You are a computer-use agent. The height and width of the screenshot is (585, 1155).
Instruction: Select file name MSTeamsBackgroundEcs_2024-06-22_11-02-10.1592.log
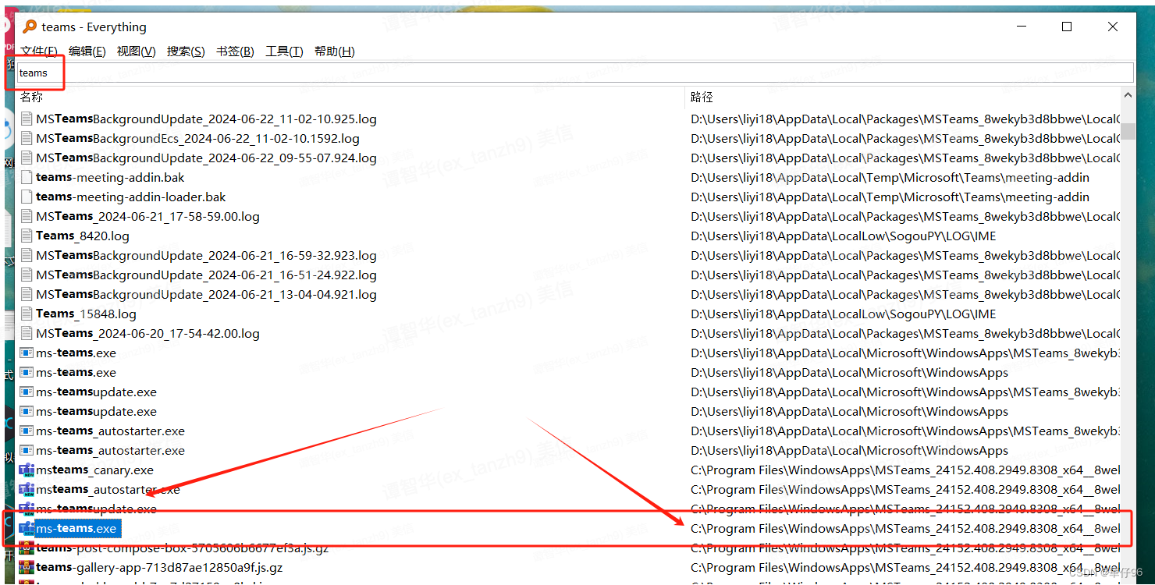point(197,139)
